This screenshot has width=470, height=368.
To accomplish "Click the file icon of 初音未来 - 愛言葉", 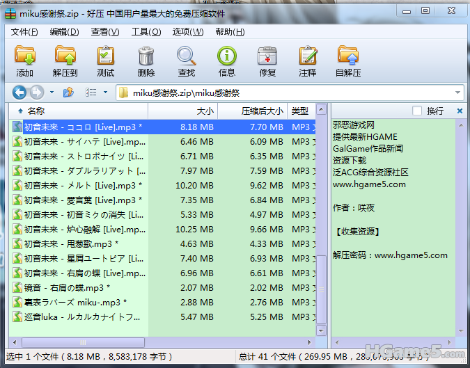I will 17,200.
